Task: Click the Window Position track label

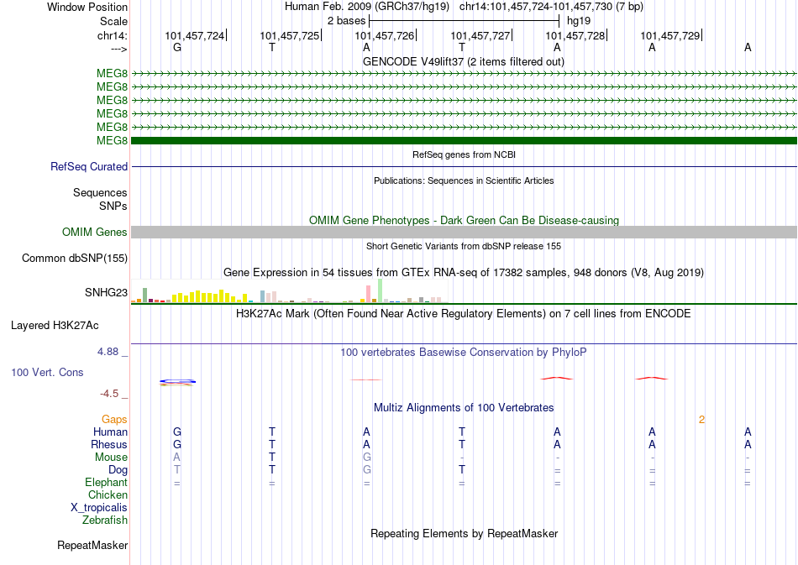Action: [87, 7]
